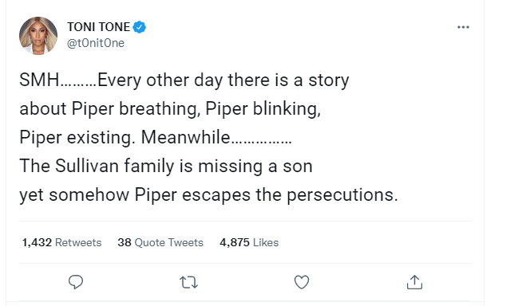This screenshot has width=530, height=306.
Task: Click the blue verified badge
Action: point(139,27)
